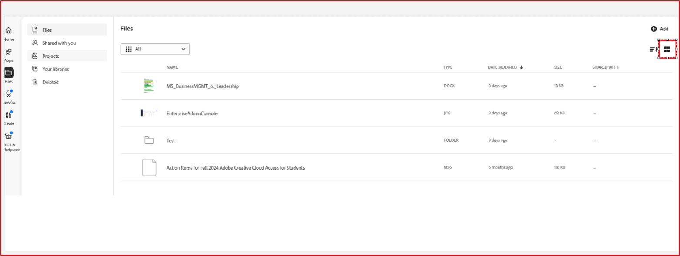Open the Projects section
The image size is (680, 256).
50,56
